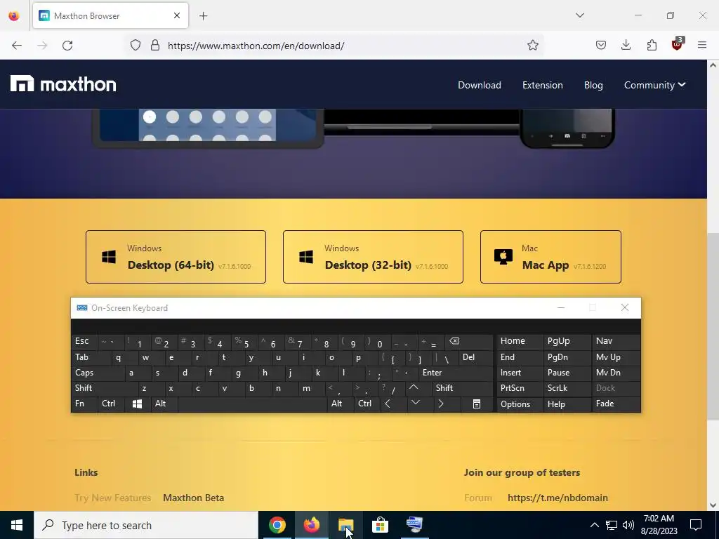Toggle Caps lock on On-Screen Keyboard
This screenshot has height=539, width=719.
pyautogui.click(x=98, y=373)
